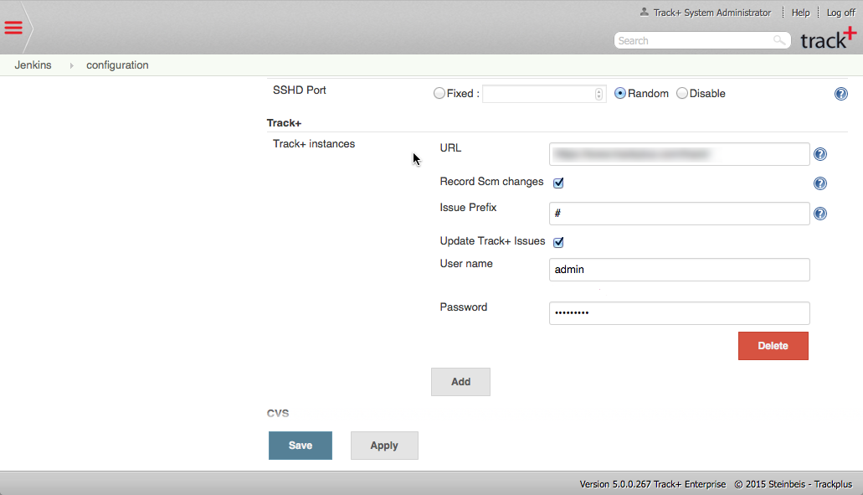This screenshot has height=495, width=863.
Task: Open help for SSHD Port
Action: click(840, 93)
